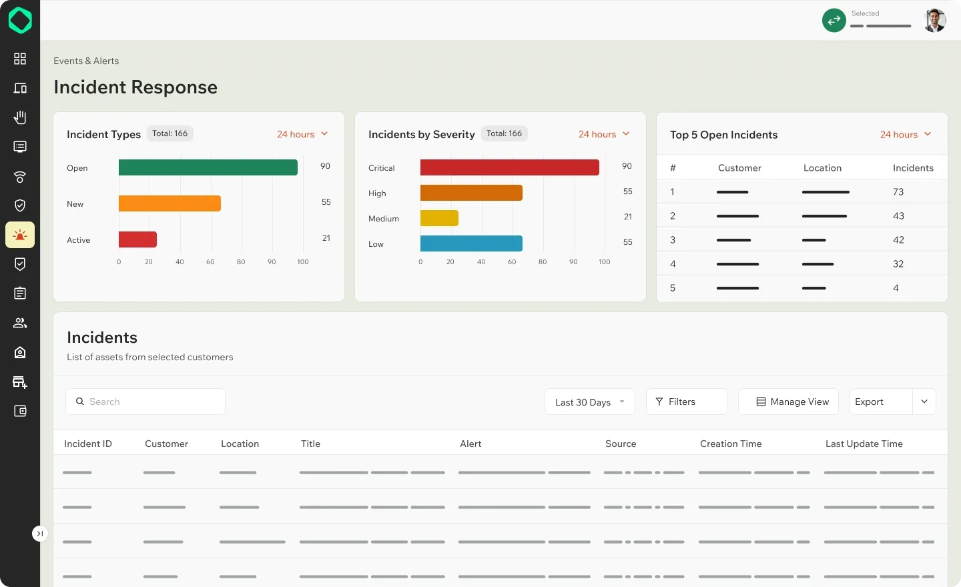Click the Incidents column header in top incidents

[913, 168]
